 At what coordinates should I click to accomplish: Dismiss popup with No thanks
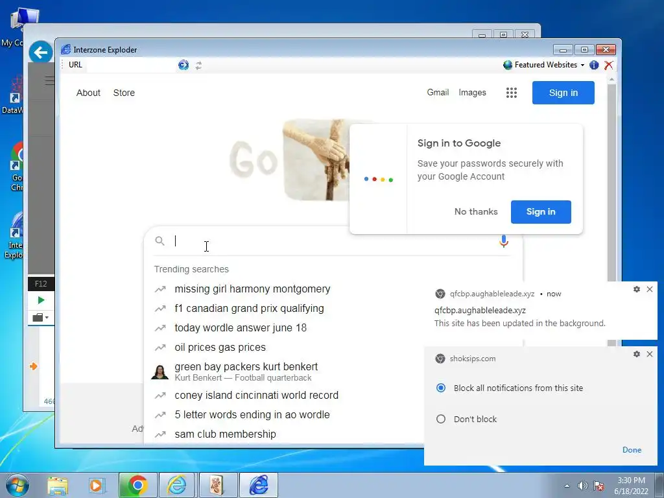pyautogui.click(x=476, y=212)
